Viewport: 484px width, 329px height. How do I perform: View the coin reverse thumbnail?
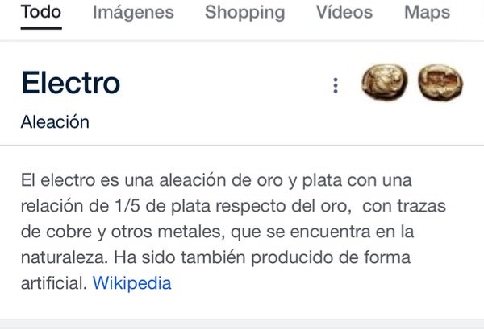(440, 82)
